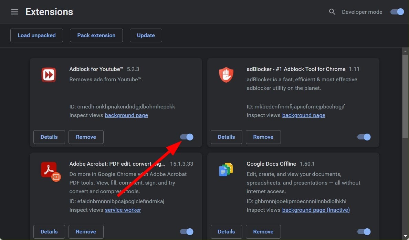Click the Update button
Image resolution: width=409 pixels, height=240 pixels.
[x=146, y=35]
